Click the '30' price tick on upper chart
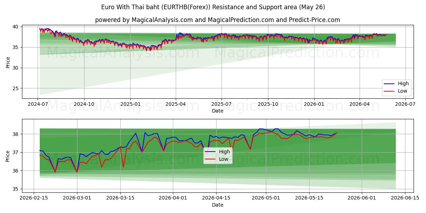 [16, 68]
